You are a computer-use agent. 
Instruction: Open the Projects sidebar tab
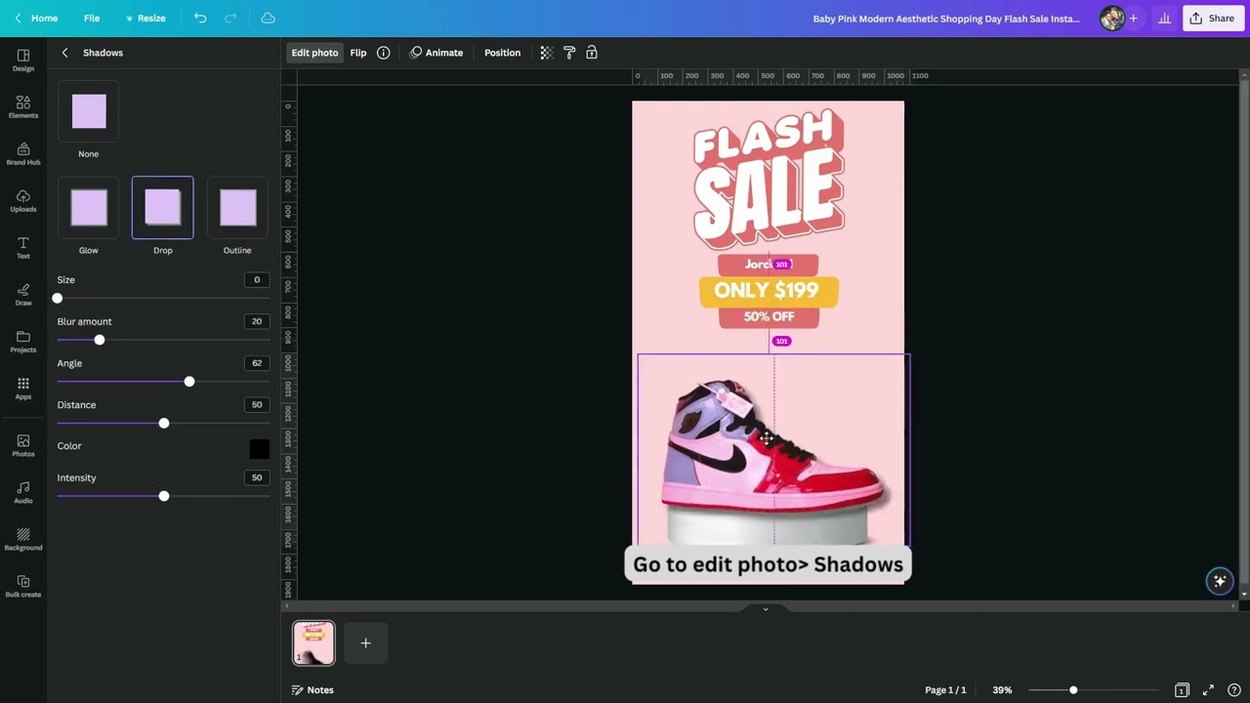[x=23, y=341]
